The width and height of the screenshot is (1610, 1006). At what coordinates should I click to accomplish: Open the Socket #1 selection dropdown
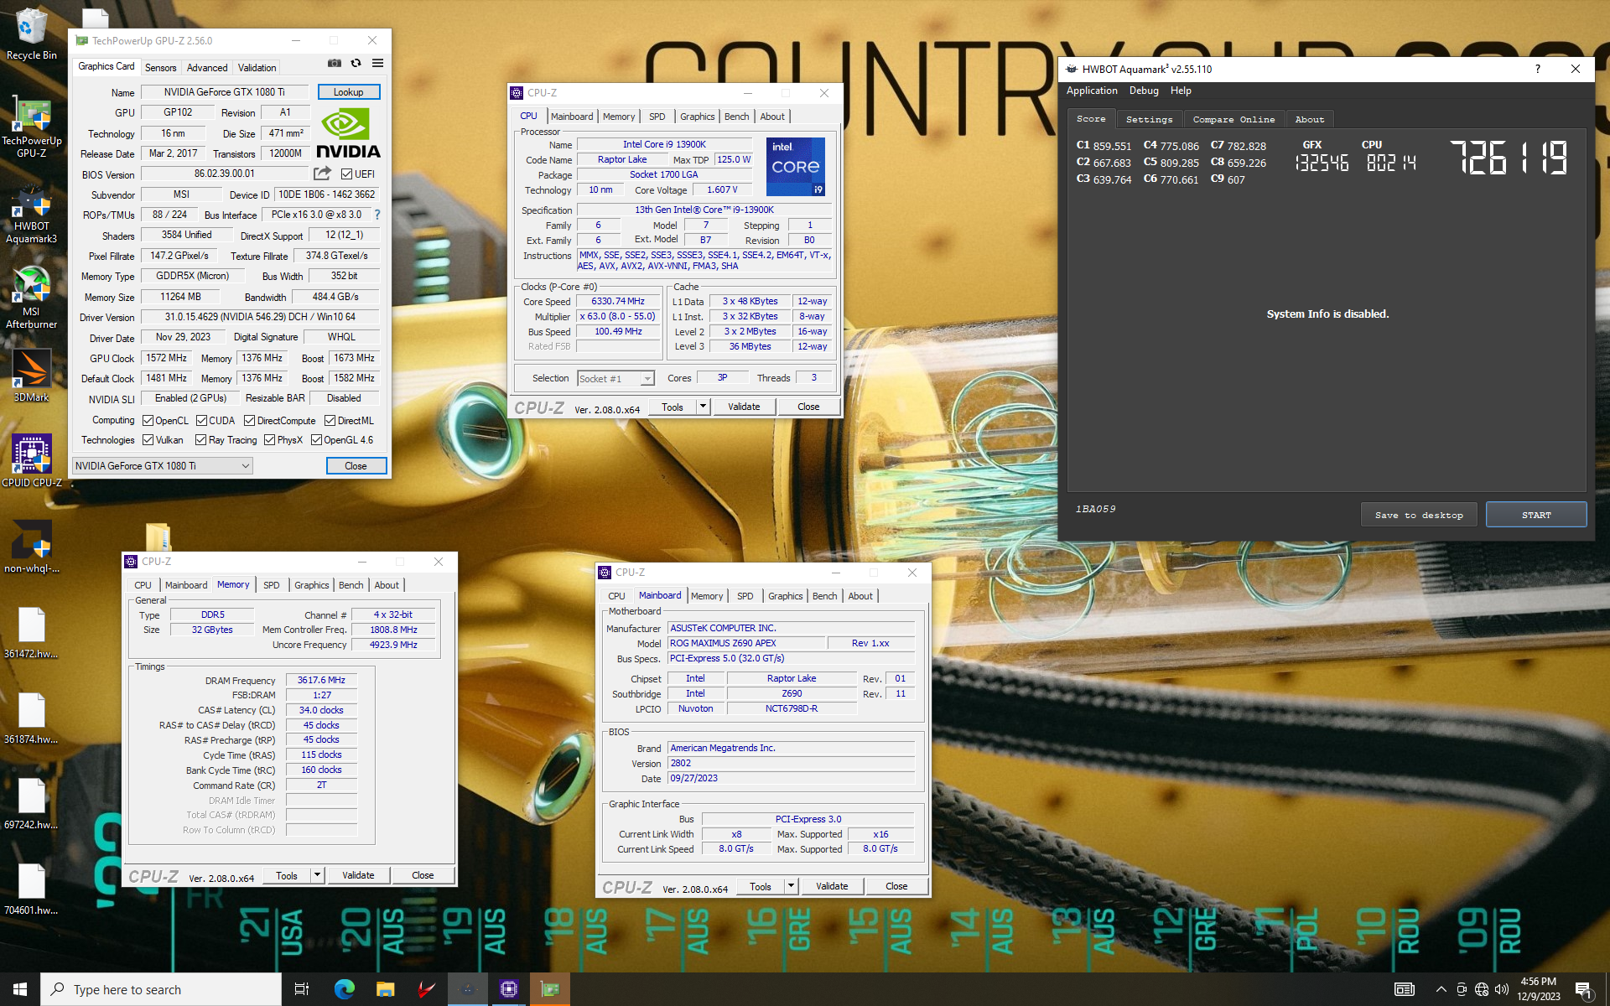point(615,379)
